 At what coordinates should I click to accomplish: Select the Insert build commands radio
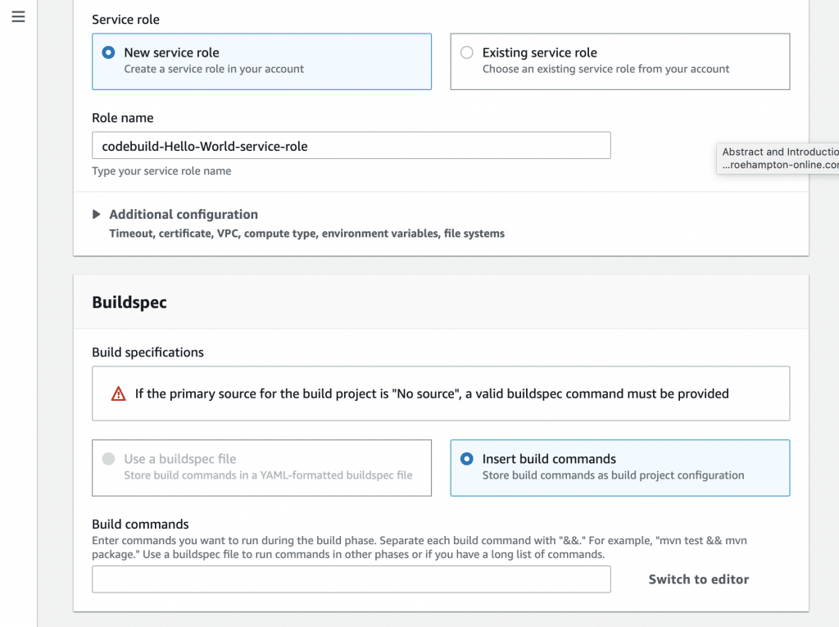(x=467, y=459)
